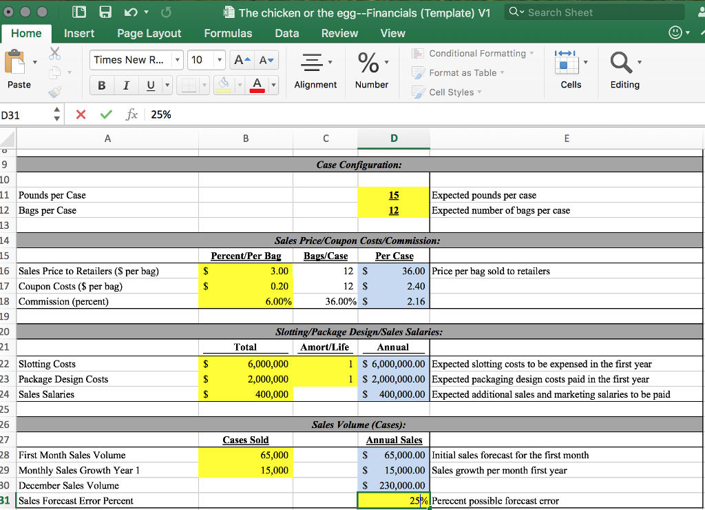Click the yellow fill color swatch
This screenshot has height=510, width=705.
(224, 90)
